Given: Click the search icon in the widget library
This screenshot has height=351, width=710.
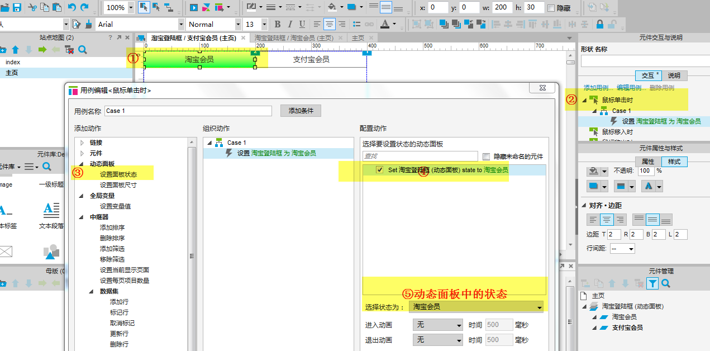Looking at the screenshot, I should (x=47, y=167).
